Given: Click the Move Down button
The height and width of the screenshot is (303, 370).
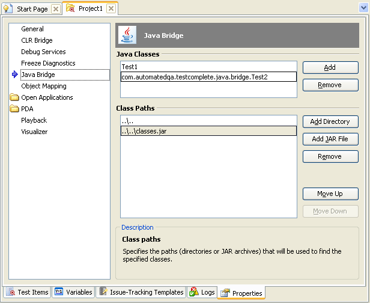Looking at the screenshot, I should coord(330,212).
